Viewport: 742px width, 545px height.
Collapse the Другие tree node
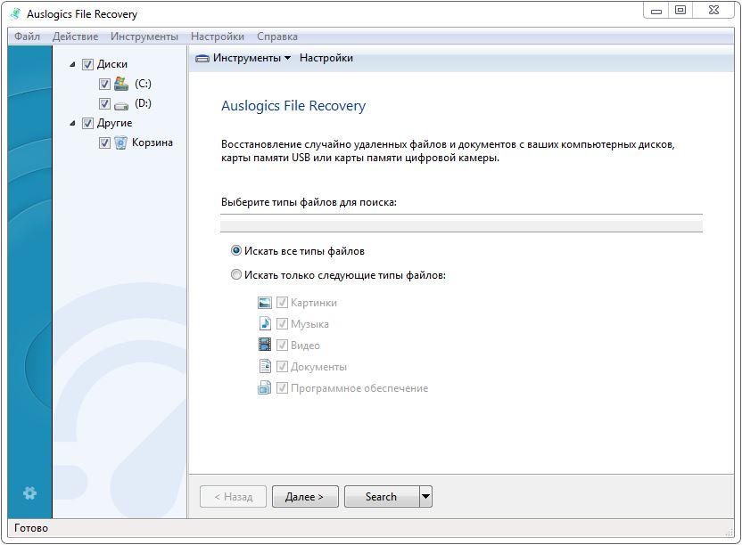click(72, 124)
